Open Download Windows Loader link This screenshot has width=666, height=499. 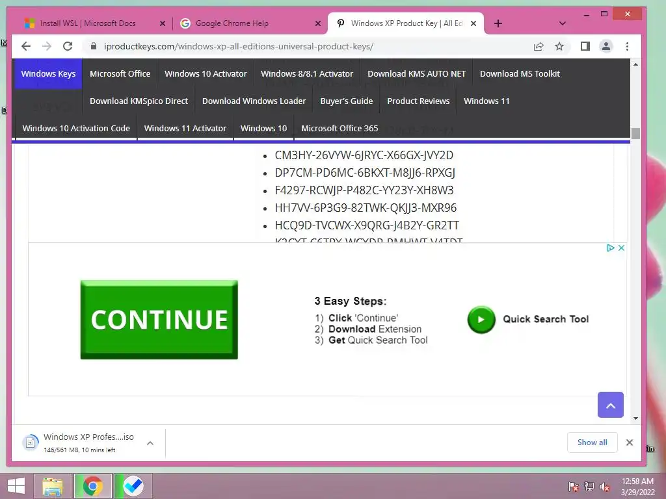tap(254, 101)
